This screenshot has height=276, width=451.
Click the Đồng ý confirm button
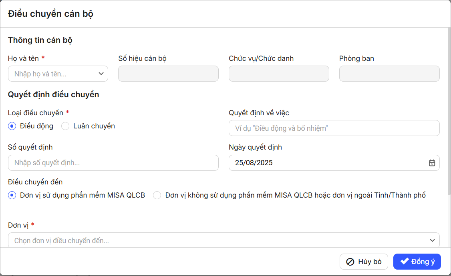coord(417,262)
